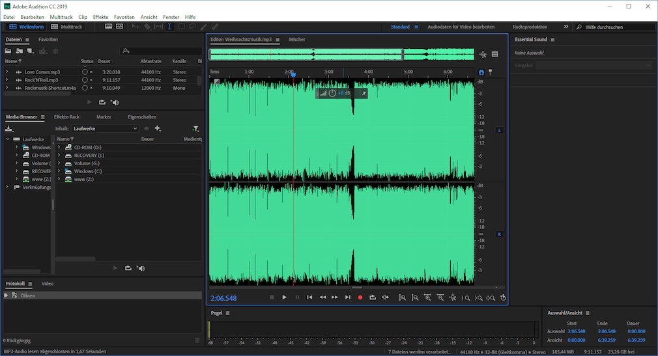Screen dimensions: 658x356
Task: Select Standard workspace
Action: click(x=400, y=27)
